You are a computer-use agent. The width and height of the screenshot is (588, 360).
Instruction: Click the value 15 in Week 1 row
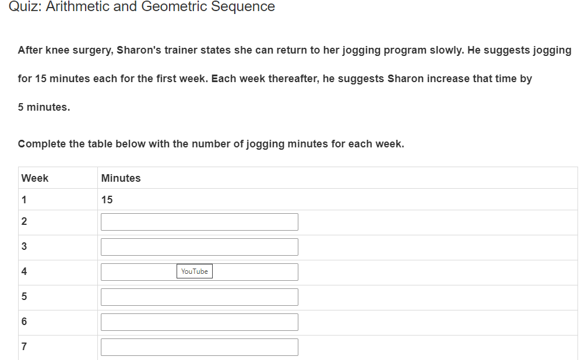click(107, 200)
